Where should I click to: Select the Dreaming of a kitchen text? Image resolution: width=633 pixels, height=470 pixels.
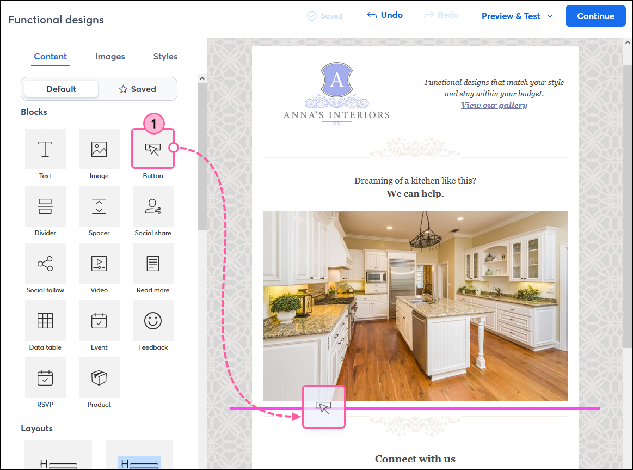pyautogui.click(x=415, y=180)
